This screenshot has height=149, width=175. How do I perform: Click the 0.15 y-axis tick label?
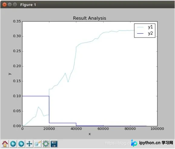[x=17, y=81]
